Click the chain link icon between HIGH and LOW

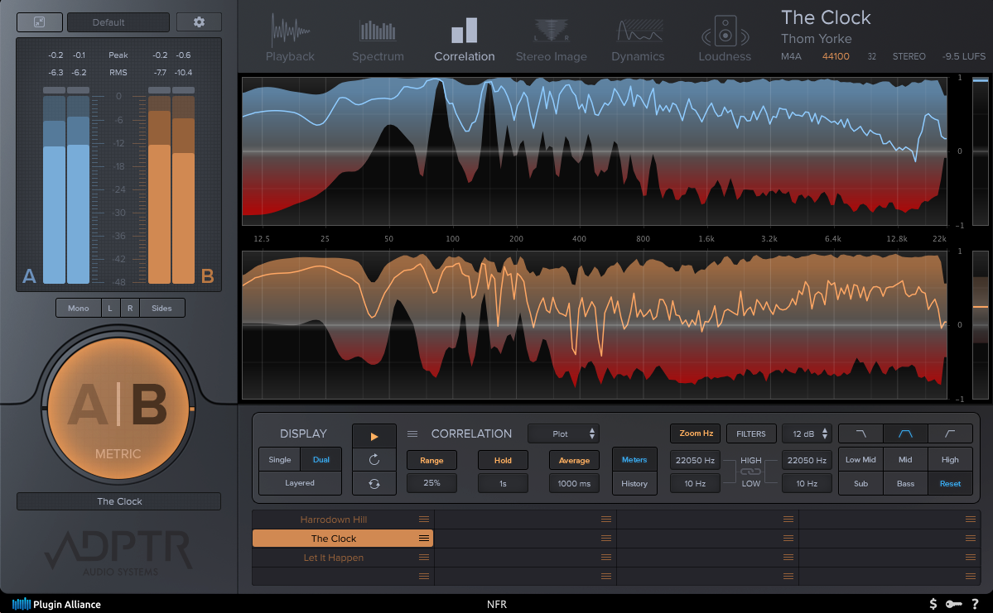(x=750, y=472)
